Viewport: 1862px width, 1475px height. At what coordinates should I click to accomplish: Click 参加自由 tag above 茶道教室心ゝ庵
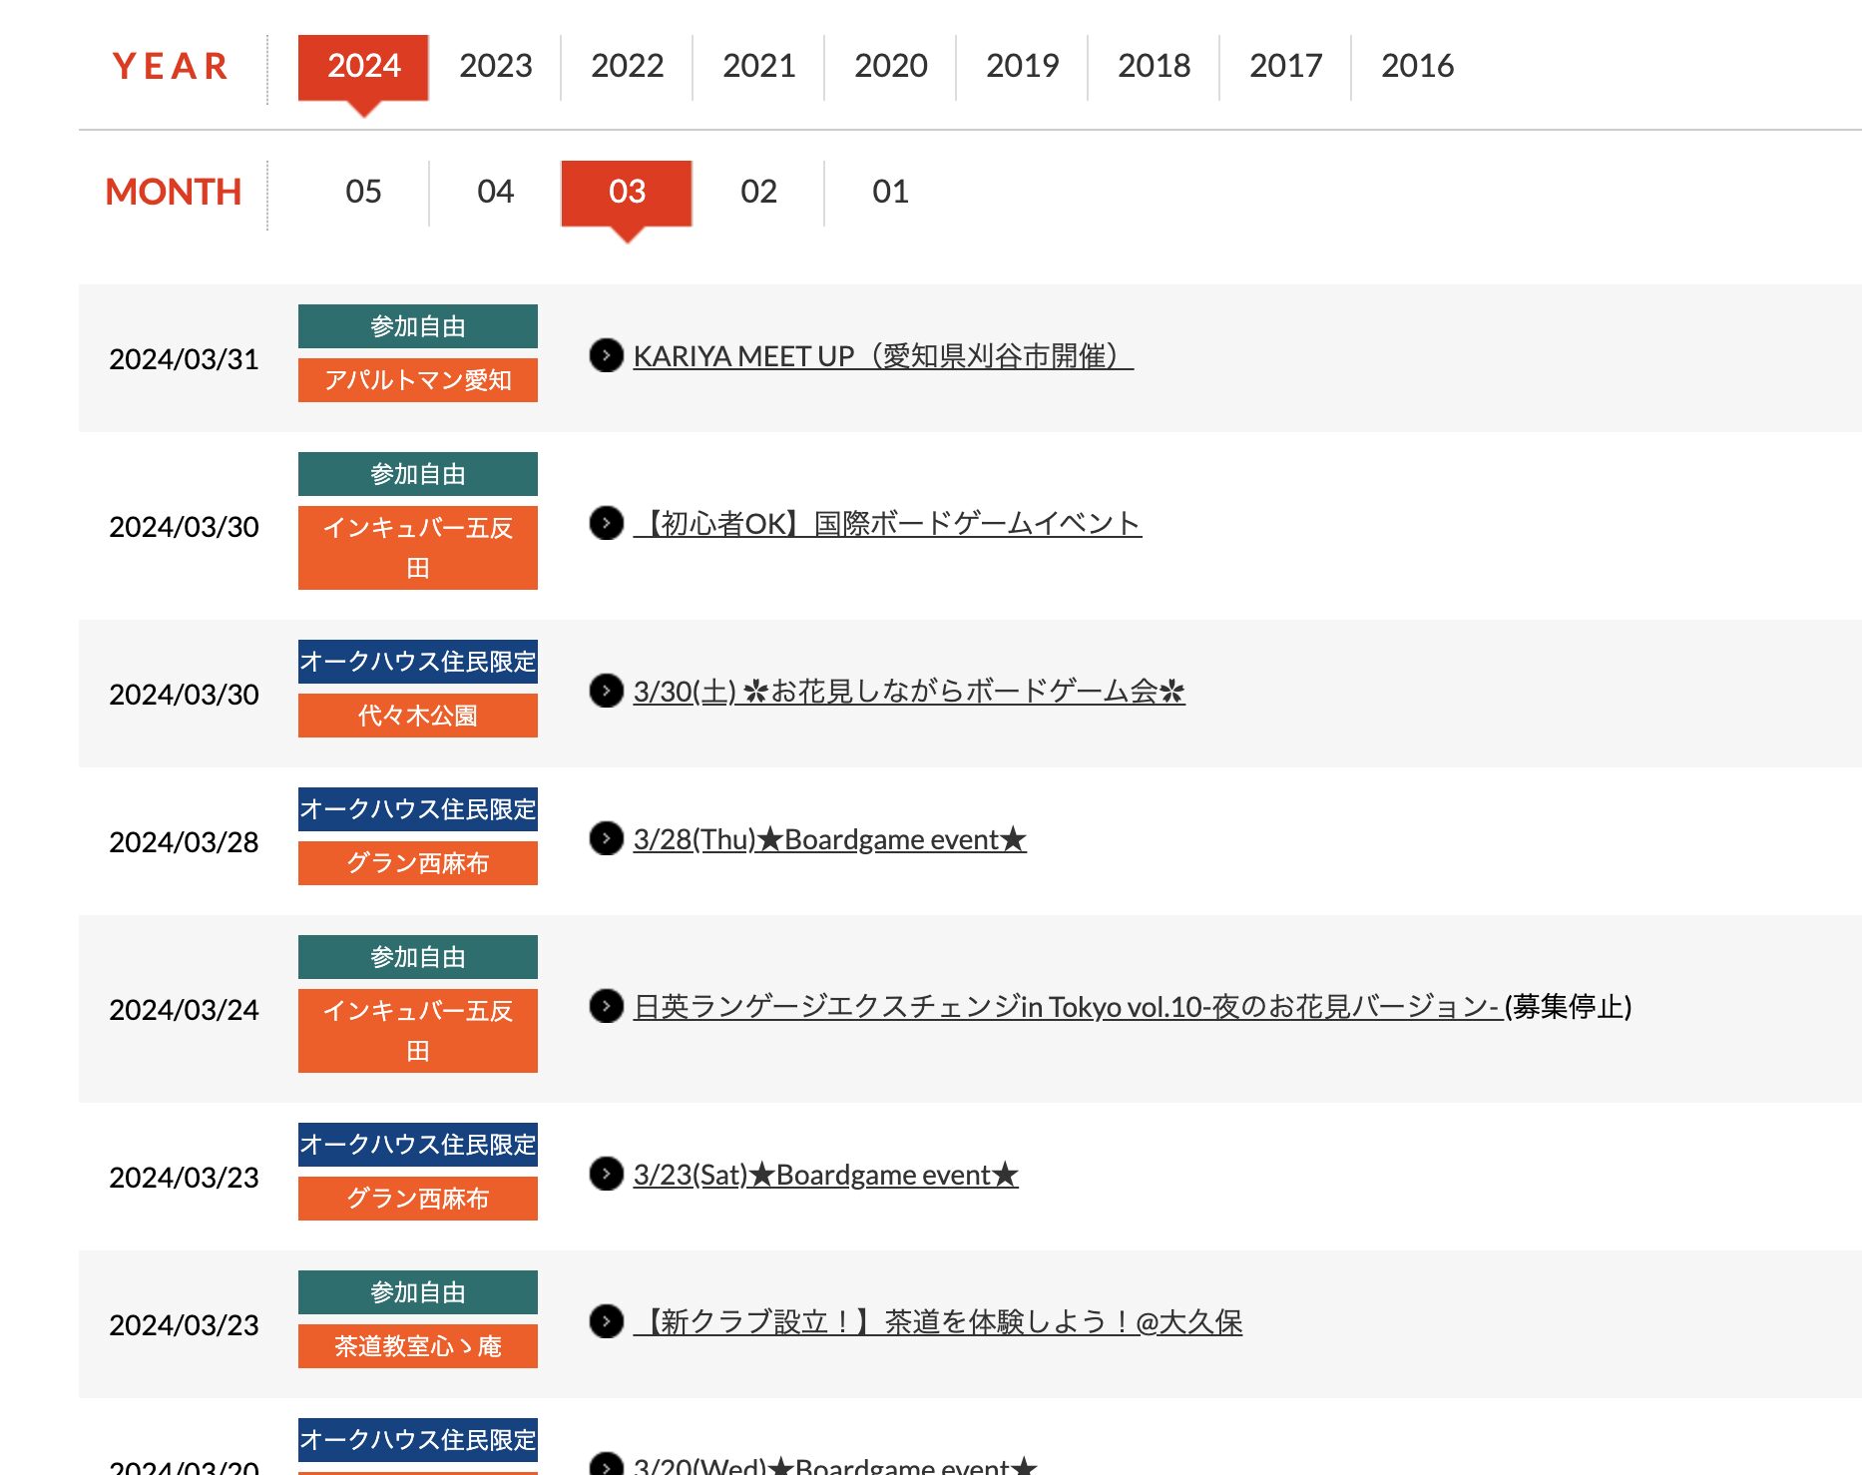pyautogui.click(x=418, y=1292)
